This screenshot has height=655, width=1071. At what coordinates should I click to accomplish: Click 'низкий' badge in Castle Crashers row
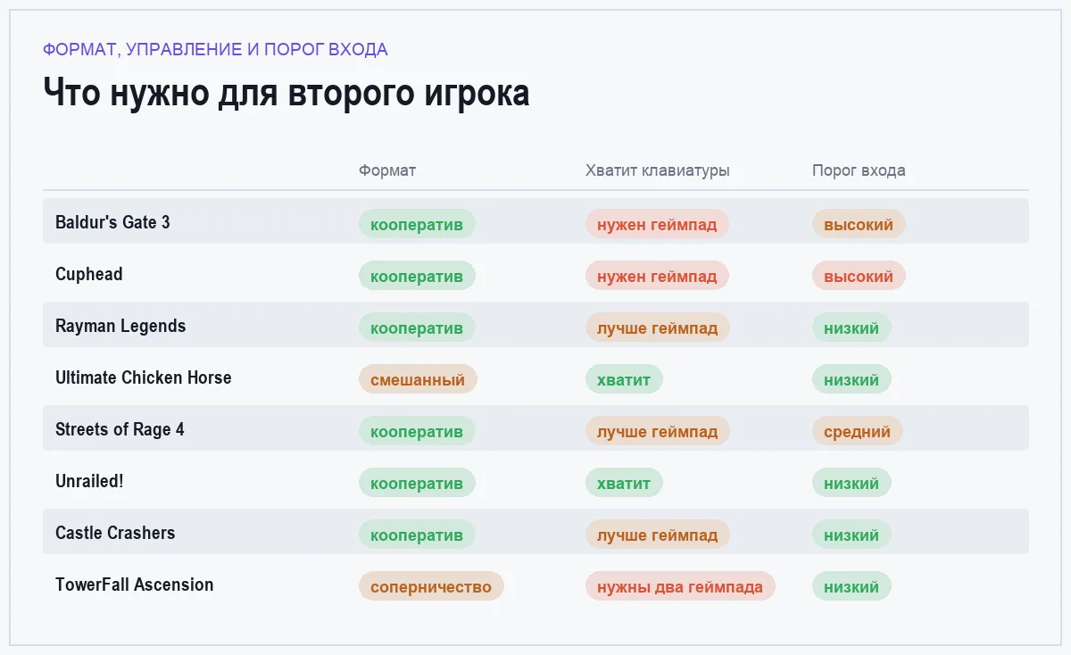coord(851,535)
